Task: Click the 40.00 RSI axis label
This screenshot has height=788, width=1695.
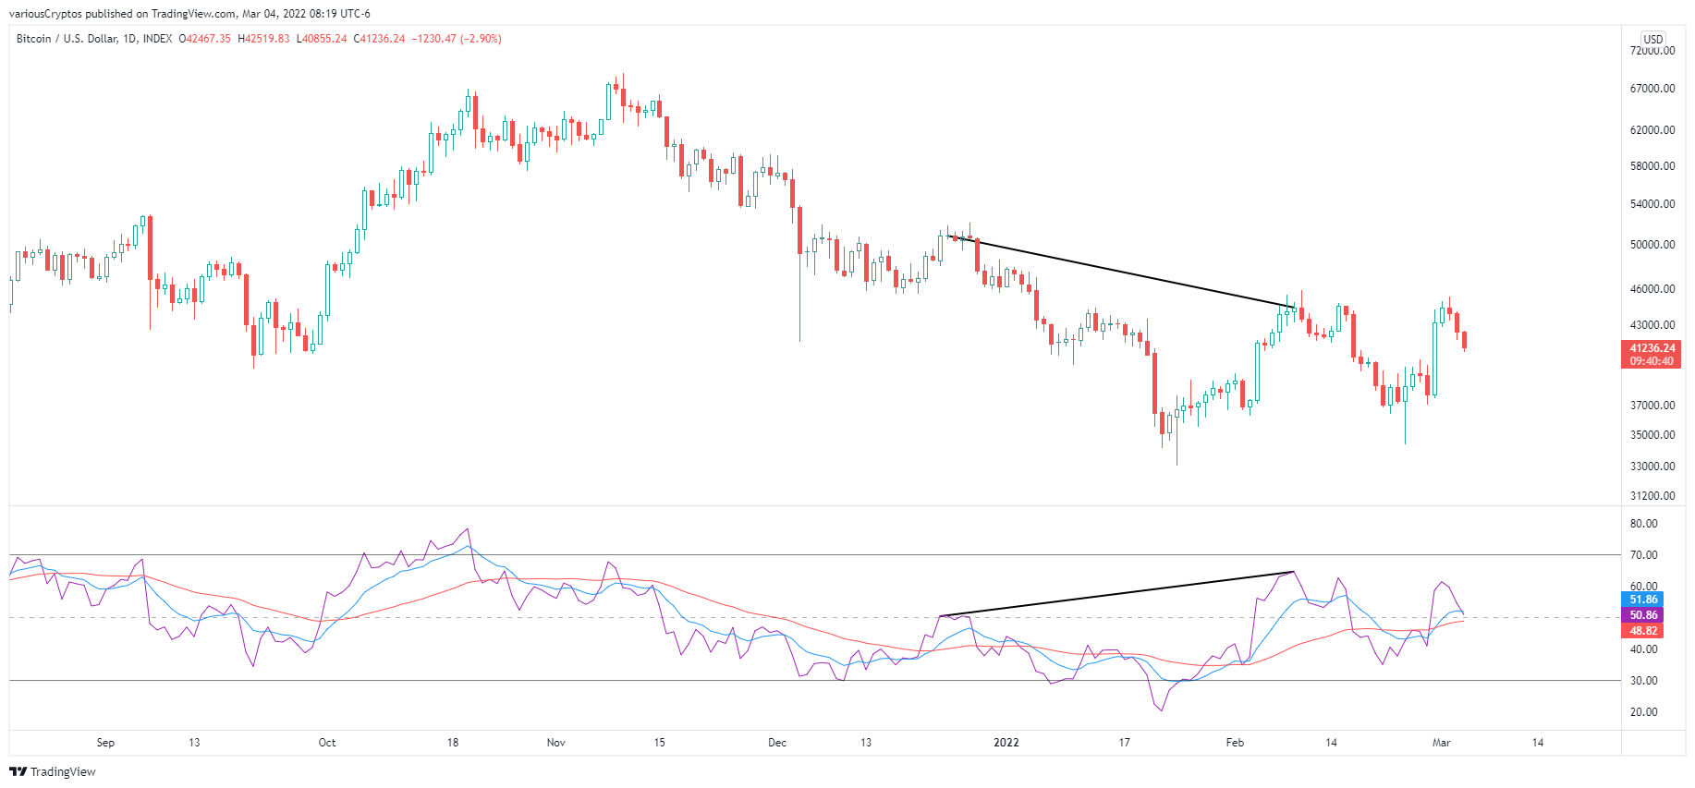Action: coord(1643,649)
